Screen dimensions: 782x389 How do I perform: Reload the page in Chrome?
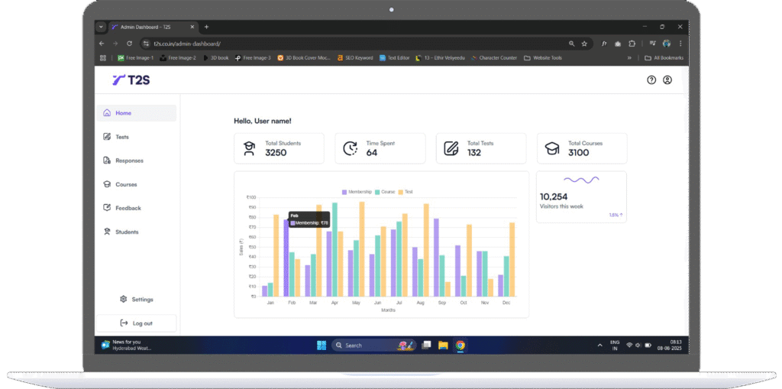(130, 44)
